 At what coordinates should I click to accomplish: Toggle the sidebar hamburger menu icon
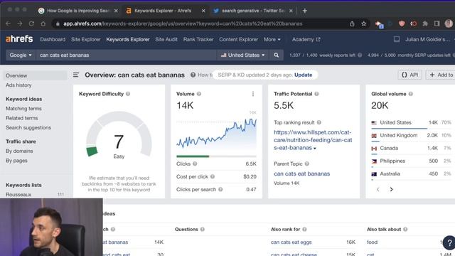tap(76, 75)
